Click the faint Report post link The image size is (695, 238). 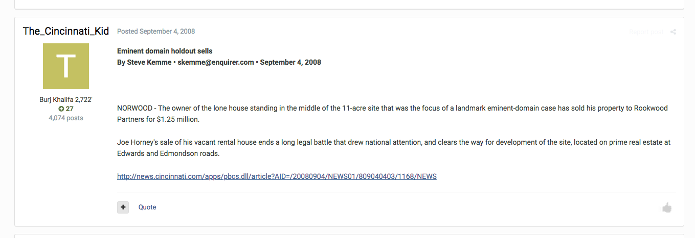click(646, 32)
